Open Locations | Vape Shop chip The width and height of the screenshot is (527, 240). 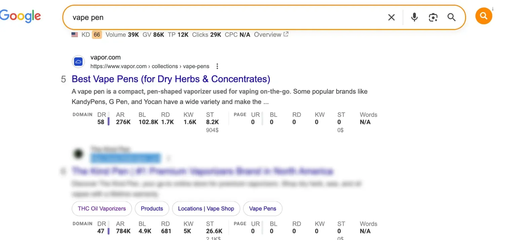click(206, 208)
